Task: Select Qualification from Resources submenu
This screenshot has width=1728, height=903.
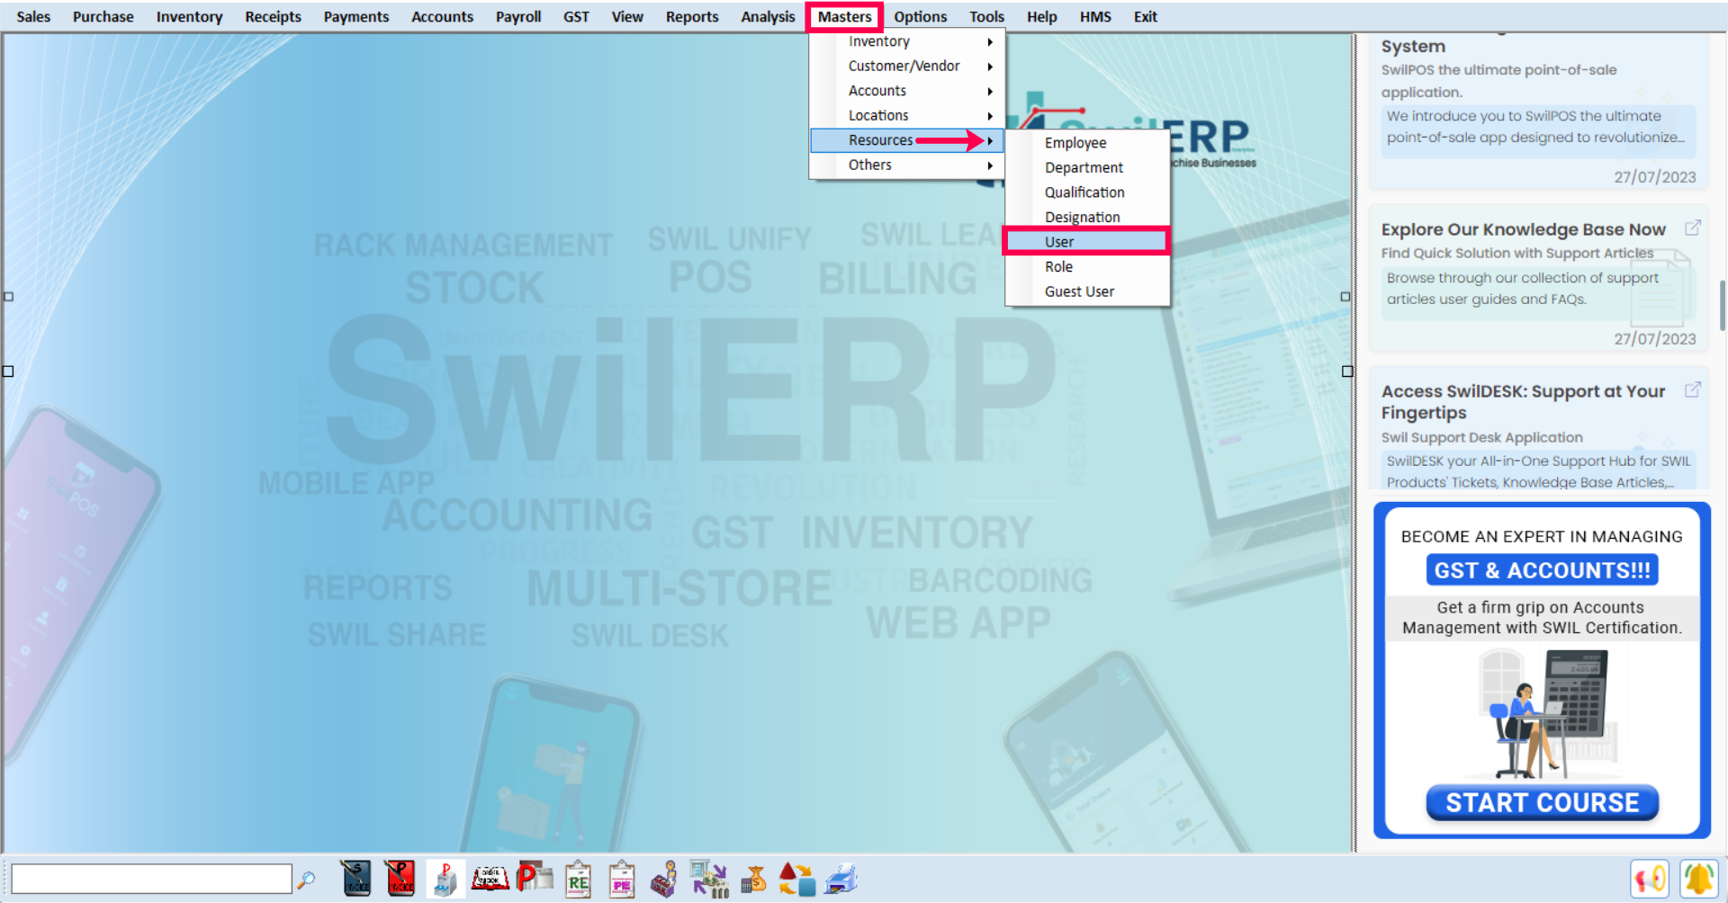Action: click(1087, 192)
